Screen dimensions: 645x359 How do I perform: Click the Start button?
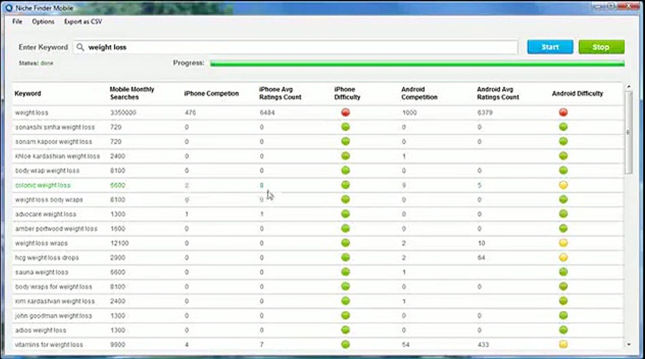click(x=550, y=47)
